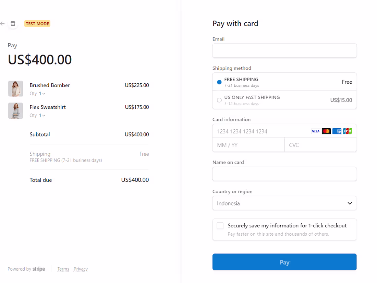The width and height of the screenshot is (377, 283).
Task: Click the business/store icon near back arrow
Action: (13, 23)
